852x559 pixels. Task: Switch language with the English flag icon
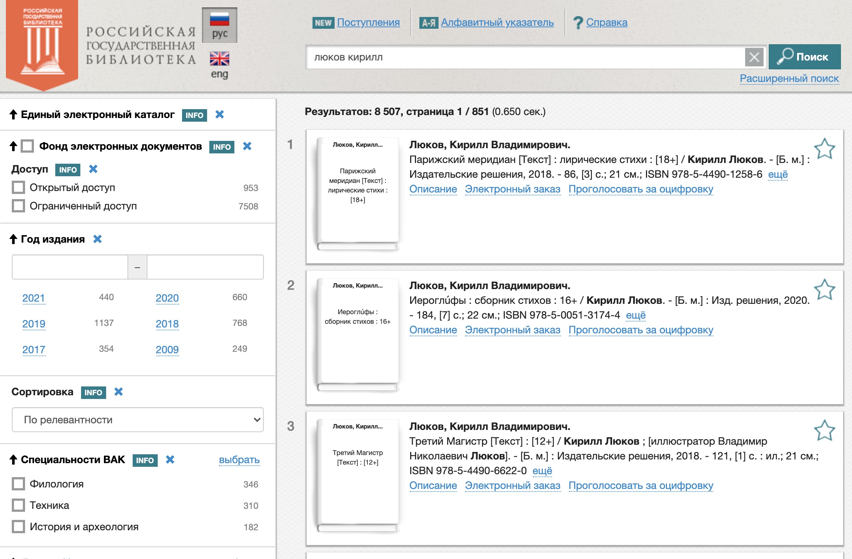(x=220, y=59)
